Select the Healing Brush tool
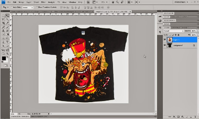 (x=3, y=27)
